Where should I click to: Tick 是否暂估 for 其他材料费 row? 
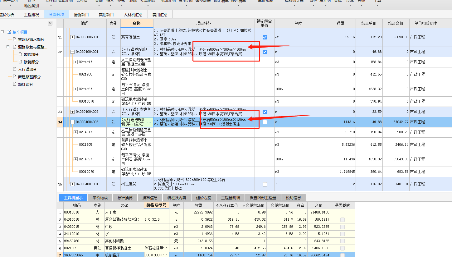click(343, 241)
